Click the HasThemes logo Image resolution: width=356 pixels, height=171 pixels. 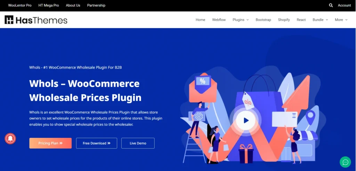(x=36, y=20)
